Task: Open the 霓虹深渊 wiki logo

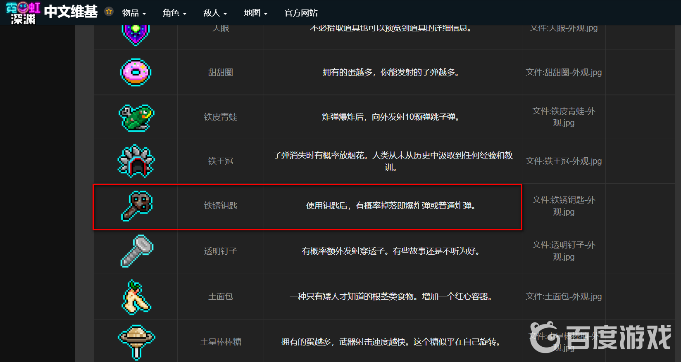Action: [x=23, y=13]
